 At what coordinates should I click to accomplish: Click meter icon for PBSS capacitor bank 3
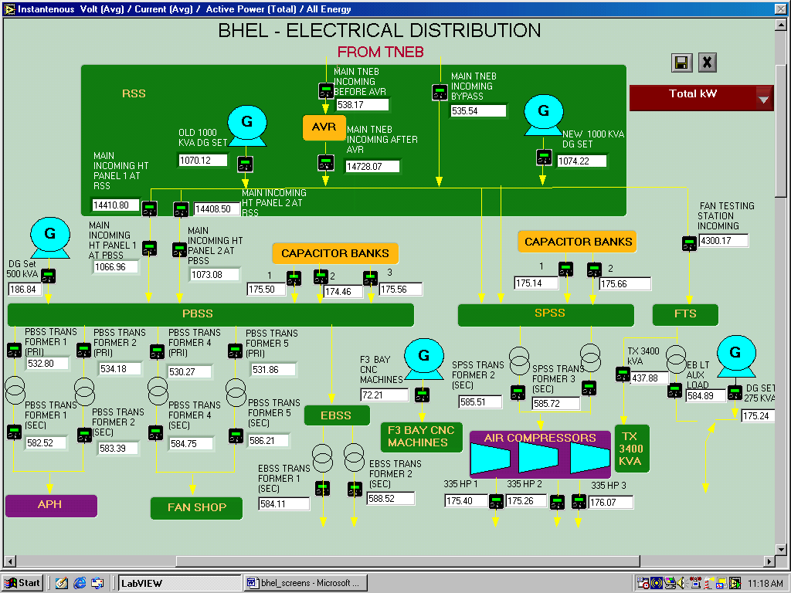370,278
